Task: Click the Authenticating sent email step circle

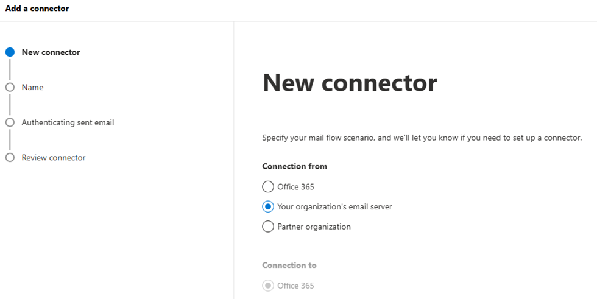Action: pos(10,122)
